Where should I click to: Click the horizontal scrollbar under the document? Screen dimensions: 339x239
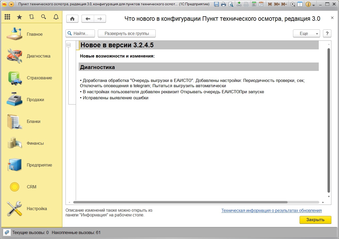[180, 202]
